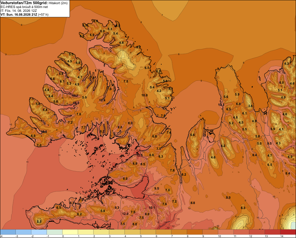
Task: Select the legend swatch between 12 and 13
Action: click(257, 232)
